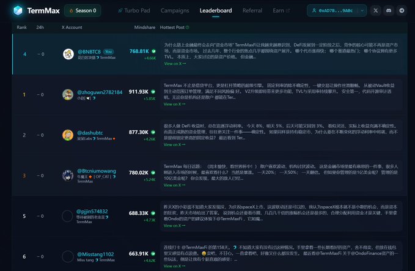This screenshot has width=415, height=271.
Task: Click the Hottest Post info icon
Action: tap(188, 28)
